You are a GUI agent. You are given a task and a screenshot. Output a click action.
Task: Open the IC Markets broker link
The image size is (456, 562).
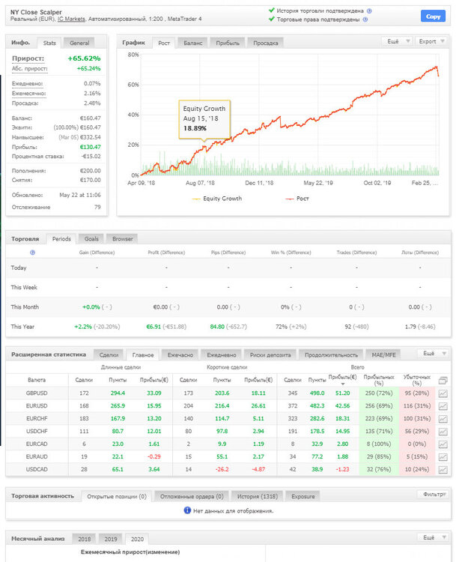tap(71, 19)
